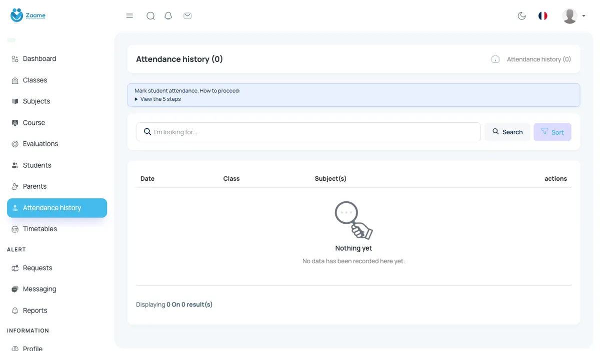Screen dimensions: 600x351
Task: Click the Course sidebar icon
Action: click(x=15, y=123)
